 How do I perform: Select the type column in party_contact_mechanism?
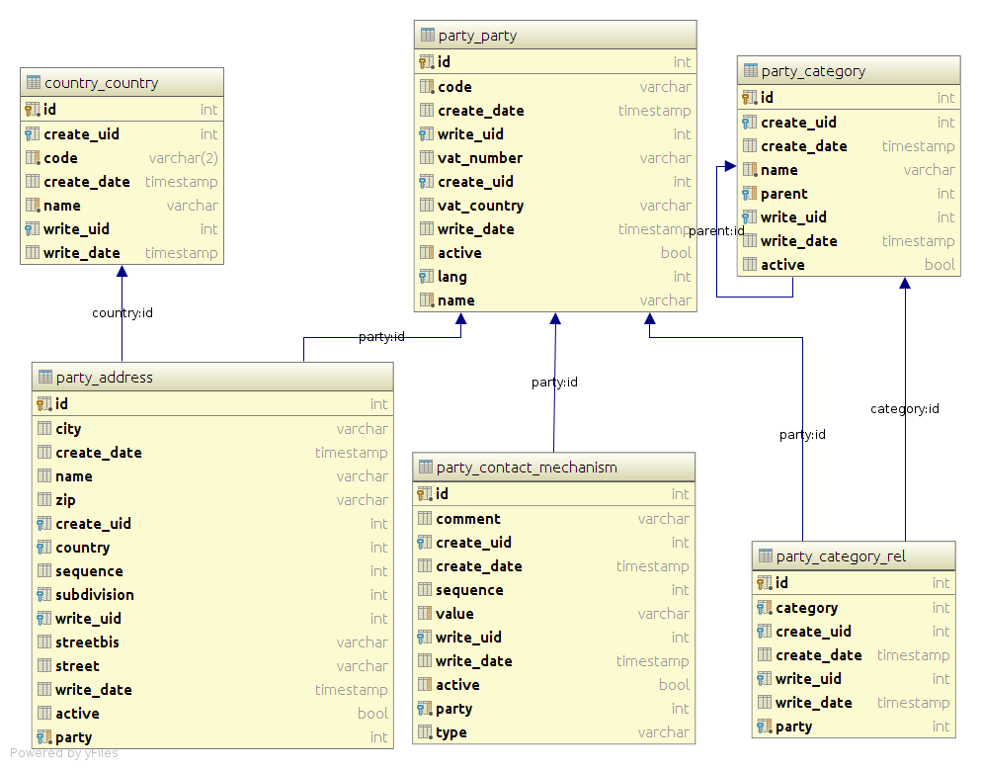tap(553, 732)
